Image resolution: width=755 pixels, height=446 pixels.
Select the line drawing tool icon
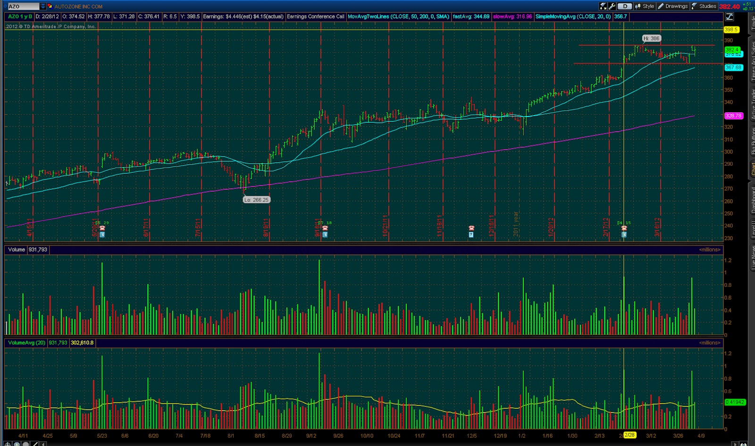click(x=34, y=444)
